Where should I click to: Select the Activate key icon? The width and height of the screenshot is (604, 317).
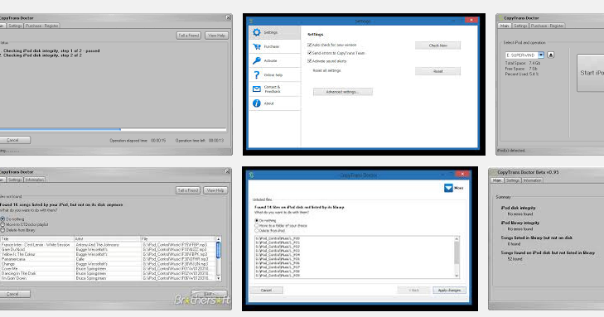(257, 60)
